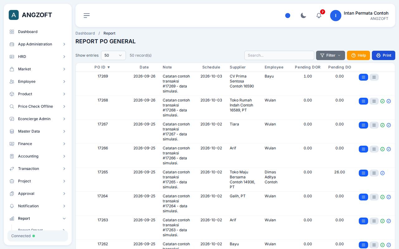399x249 pixels.
Task: Collapse the Report menu
Action: click(38, 218)
